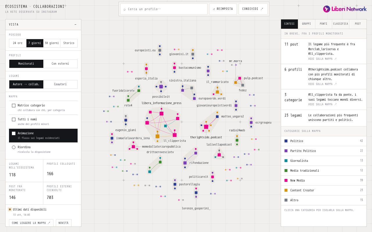Click the rete4 node square
Screen dimensions: 372x232
[128, 100]
